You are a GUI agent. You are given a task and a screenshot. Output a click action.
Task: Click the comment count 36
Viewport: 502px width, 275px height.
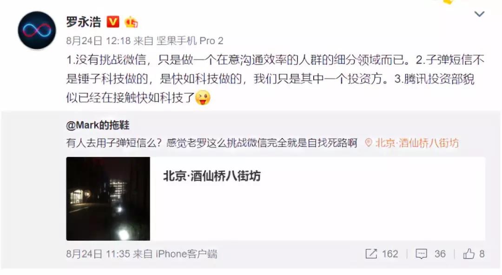pyautogui.click(x=440, y=254)
